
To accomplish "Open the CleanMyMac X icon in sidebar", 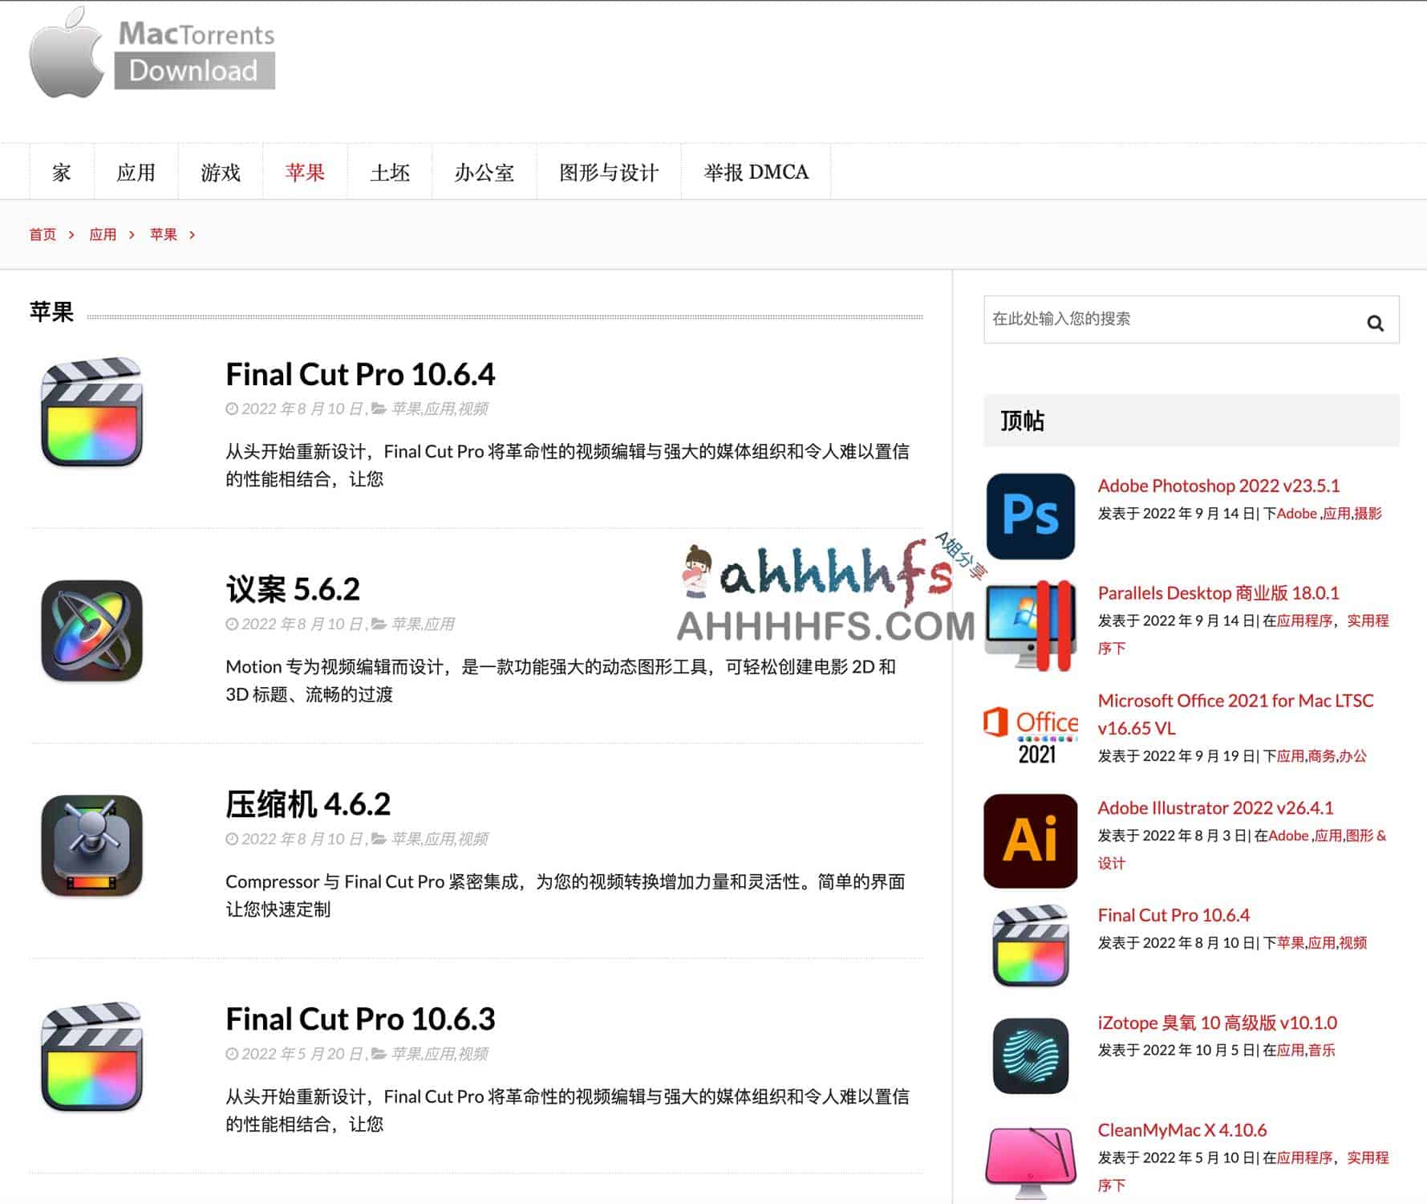I will [1031, 1162].
